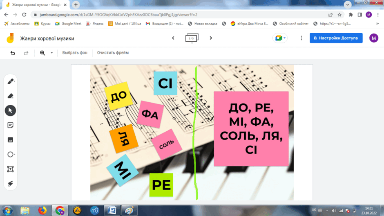Click Очистить фрейм button
This screenshot has height=216, width=384.
(x=113, y=53)
